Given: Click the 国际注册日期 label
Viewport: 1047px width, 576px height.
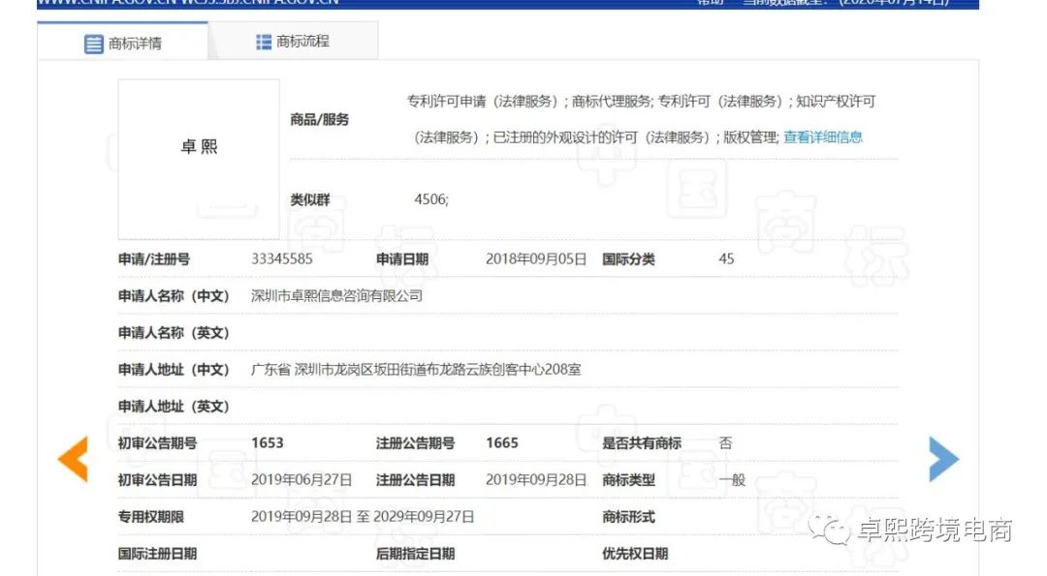Looking at the screenshot, I should tap(158, 554).
